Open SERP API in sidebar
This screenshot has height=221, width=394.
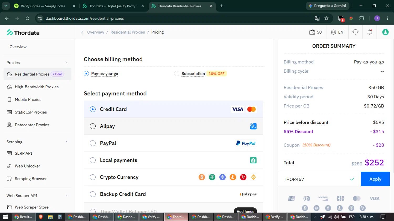[x=38, y=153]
